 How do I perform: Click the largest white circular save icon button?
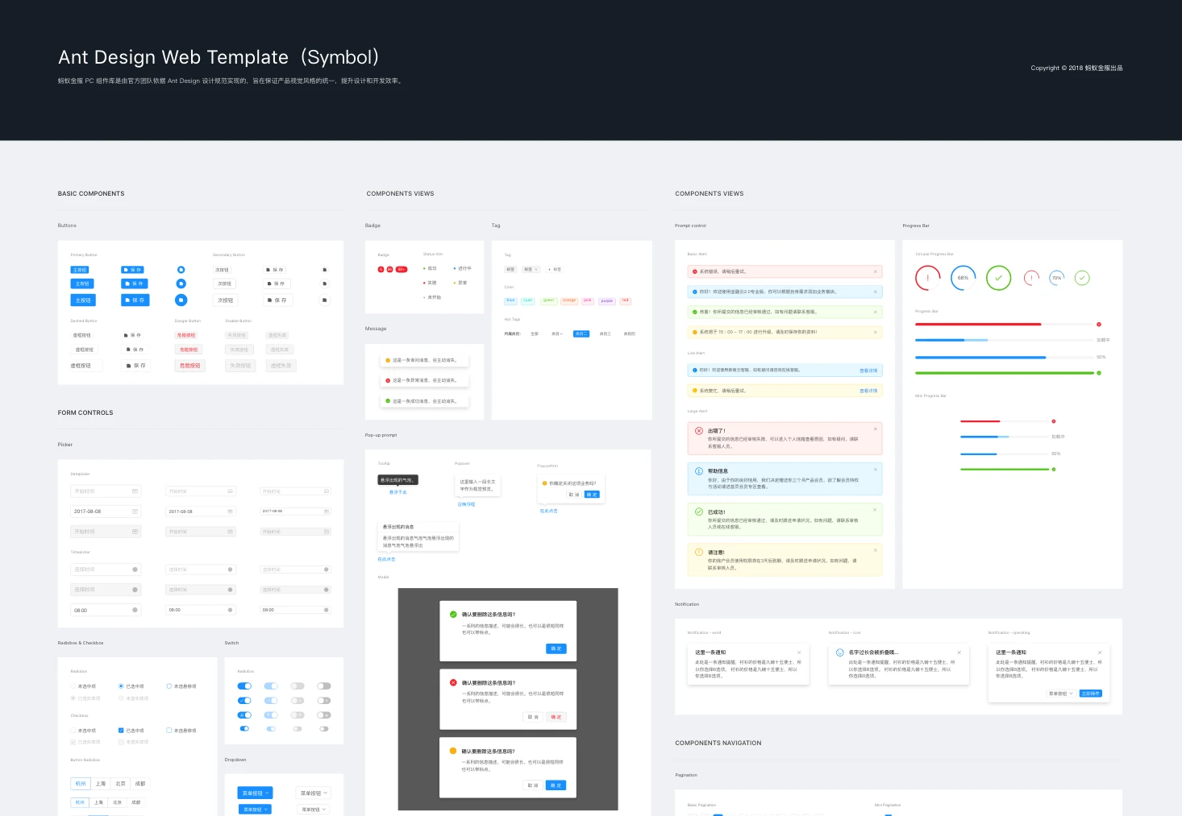[x=325, y=300]
